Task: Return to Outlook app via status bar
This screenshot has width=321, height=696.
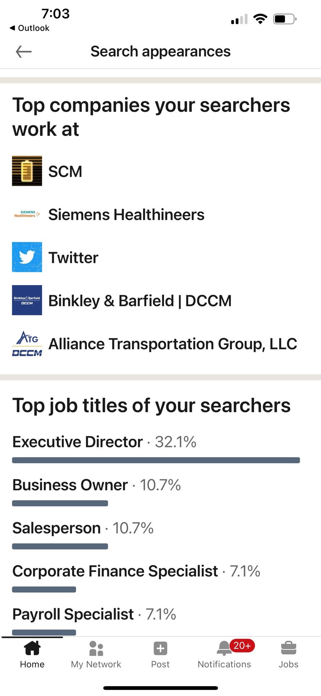Action: coord(30,28)
